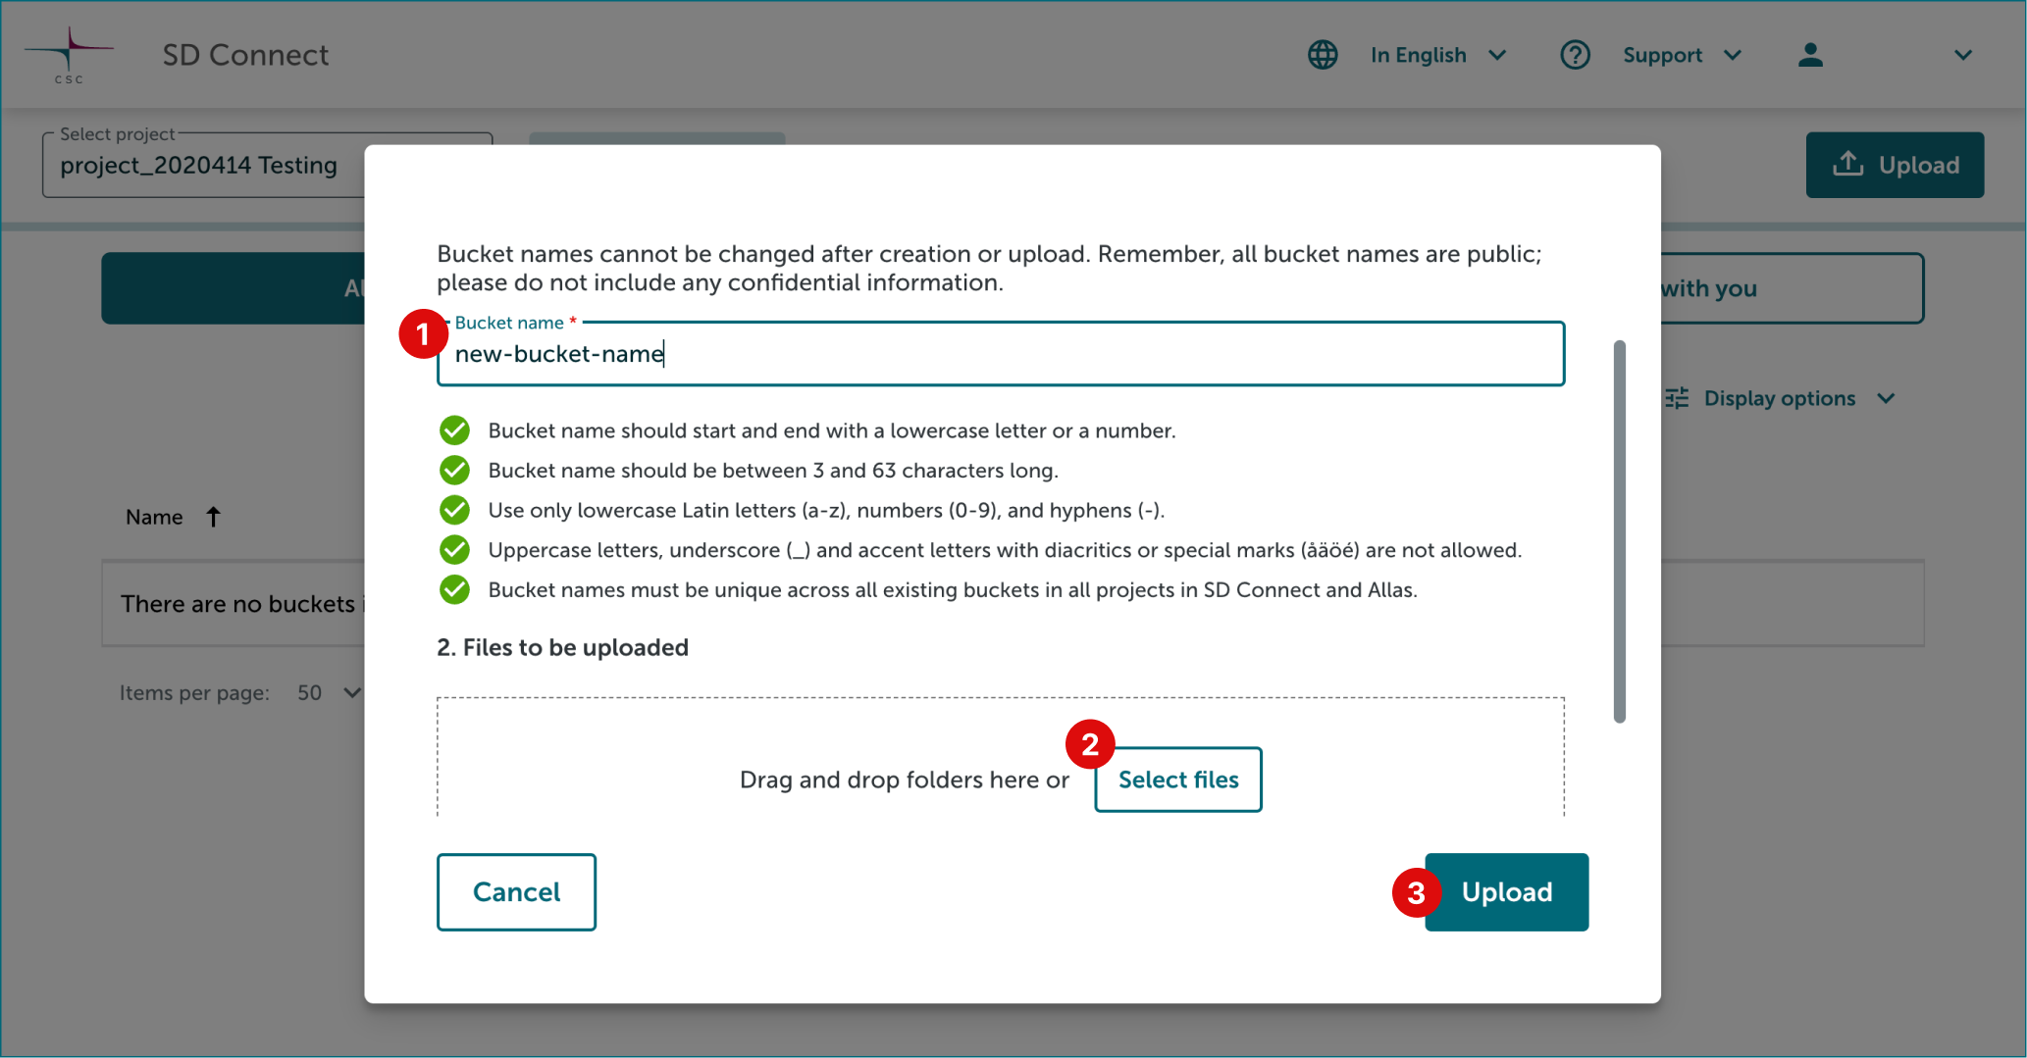Expand the In English language dropdown
The height and width of the screenshot is (1058, 2027).
click(1437, 55)
